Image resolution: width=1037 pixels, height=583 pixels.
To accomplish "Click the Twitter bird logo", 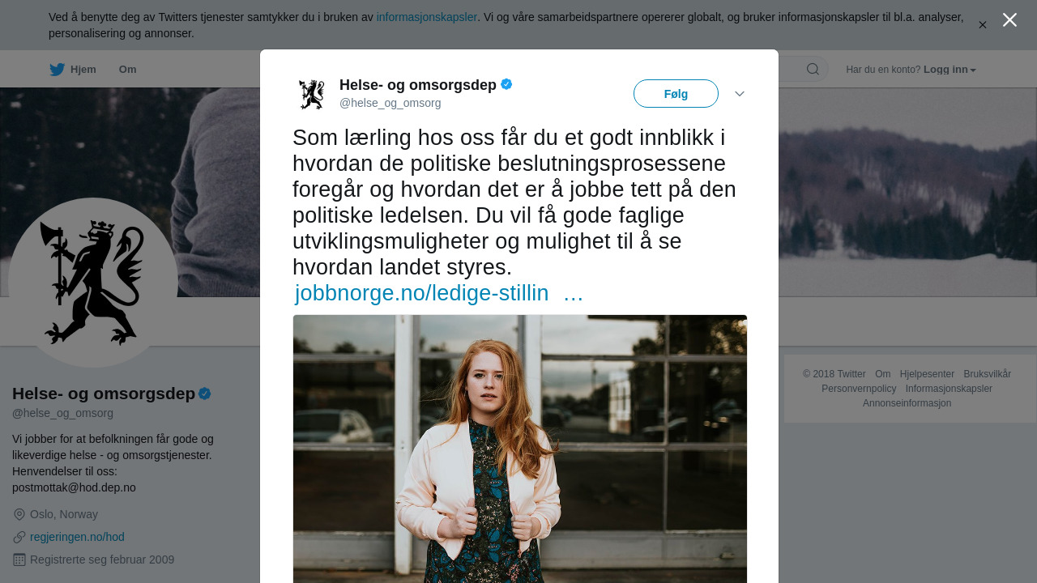I will pyautogui.click(x=57, y=70).
